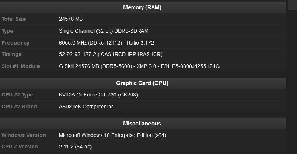Click the ASUSTeK Computer Inc. brand value
The image size is (297, 154).
pos(87,107)
